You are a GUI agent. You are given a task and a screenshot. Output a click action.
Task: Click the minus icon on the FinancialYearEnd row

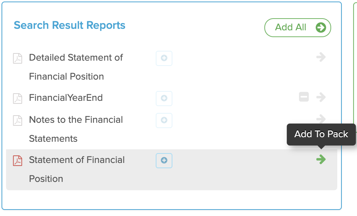[x=304, y=97]
